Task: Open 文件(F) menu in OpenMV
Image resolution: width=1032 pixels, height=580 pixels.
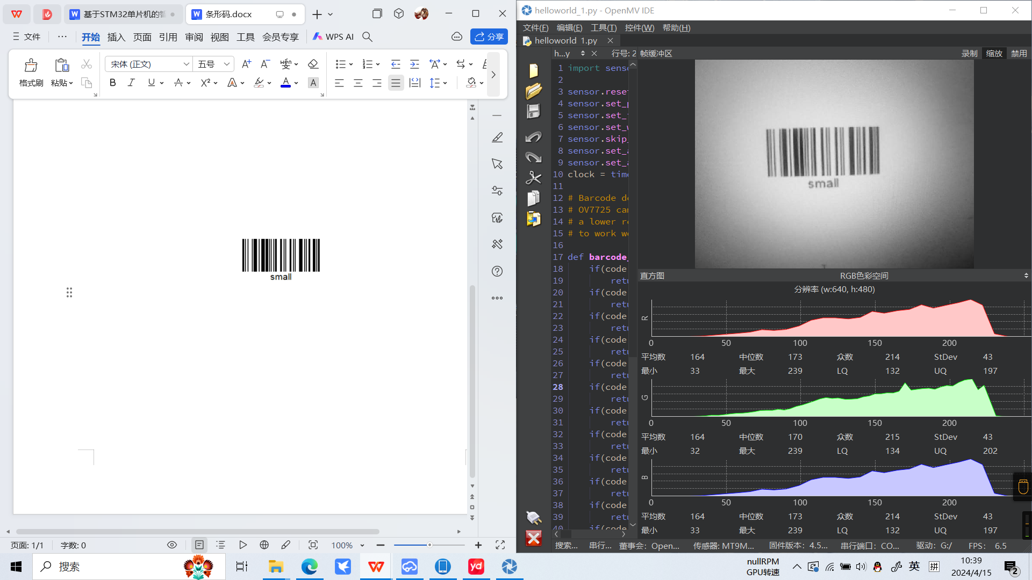Action: [x=535, y=28]
